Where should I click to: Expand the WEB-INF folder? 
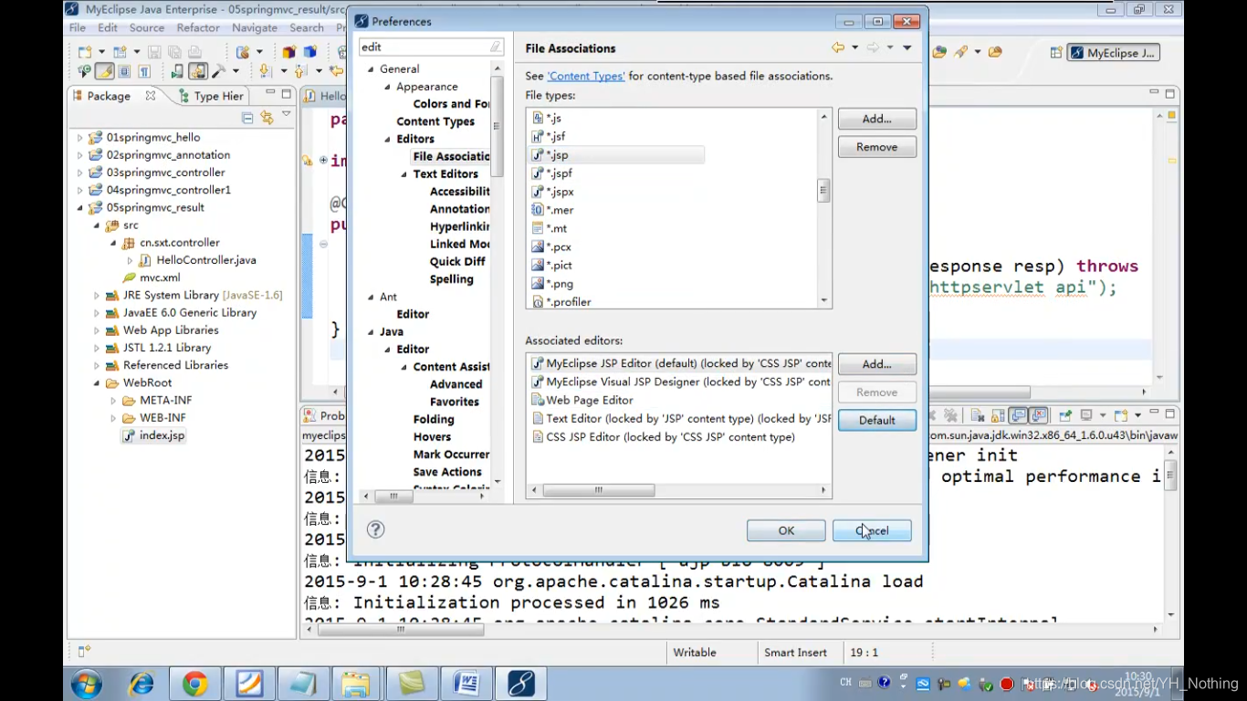pyautogui.click(x=113, y=418)
